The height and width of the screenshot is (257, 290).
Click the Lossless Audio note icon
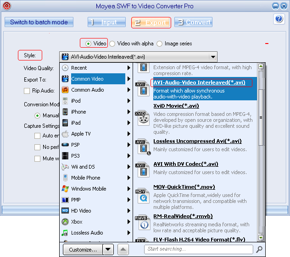(65, 233)
